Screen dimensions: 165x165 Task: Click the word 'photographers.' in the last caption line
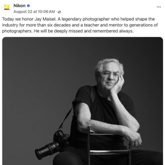[x=17, y=31]
